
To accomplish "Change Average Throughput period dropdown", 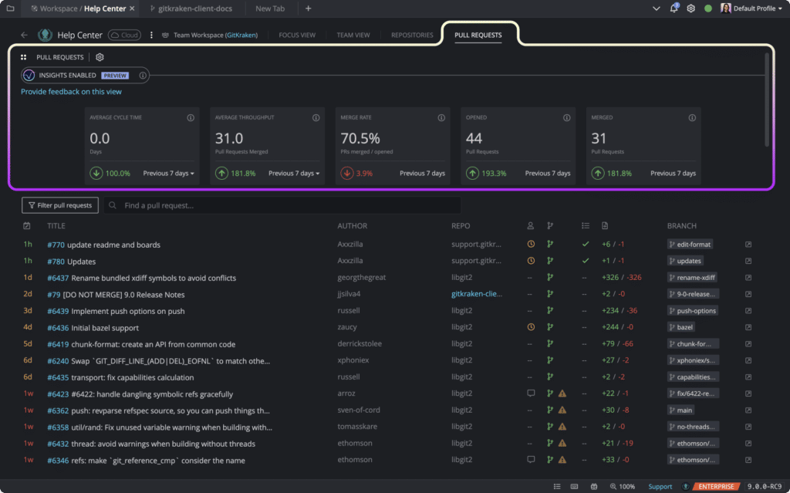I will 294,174.
